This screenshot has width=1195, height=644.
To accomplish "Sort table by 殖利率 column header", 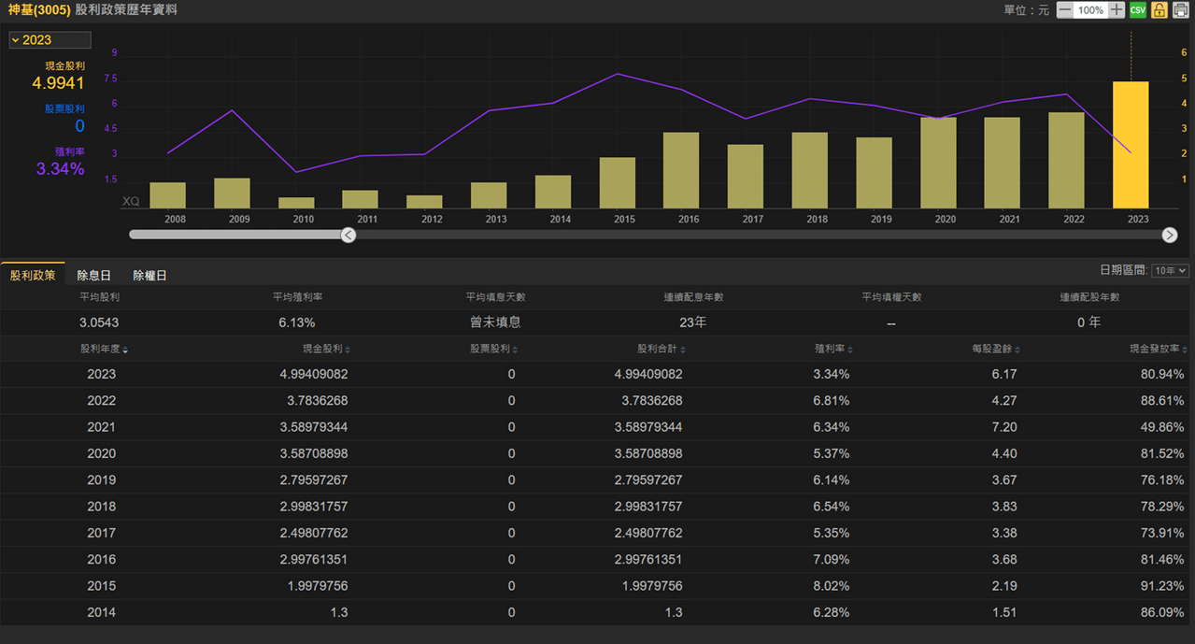I will (x=833, y=349).
